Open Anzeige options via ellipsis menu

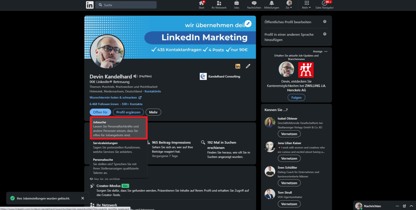[326, 51]
